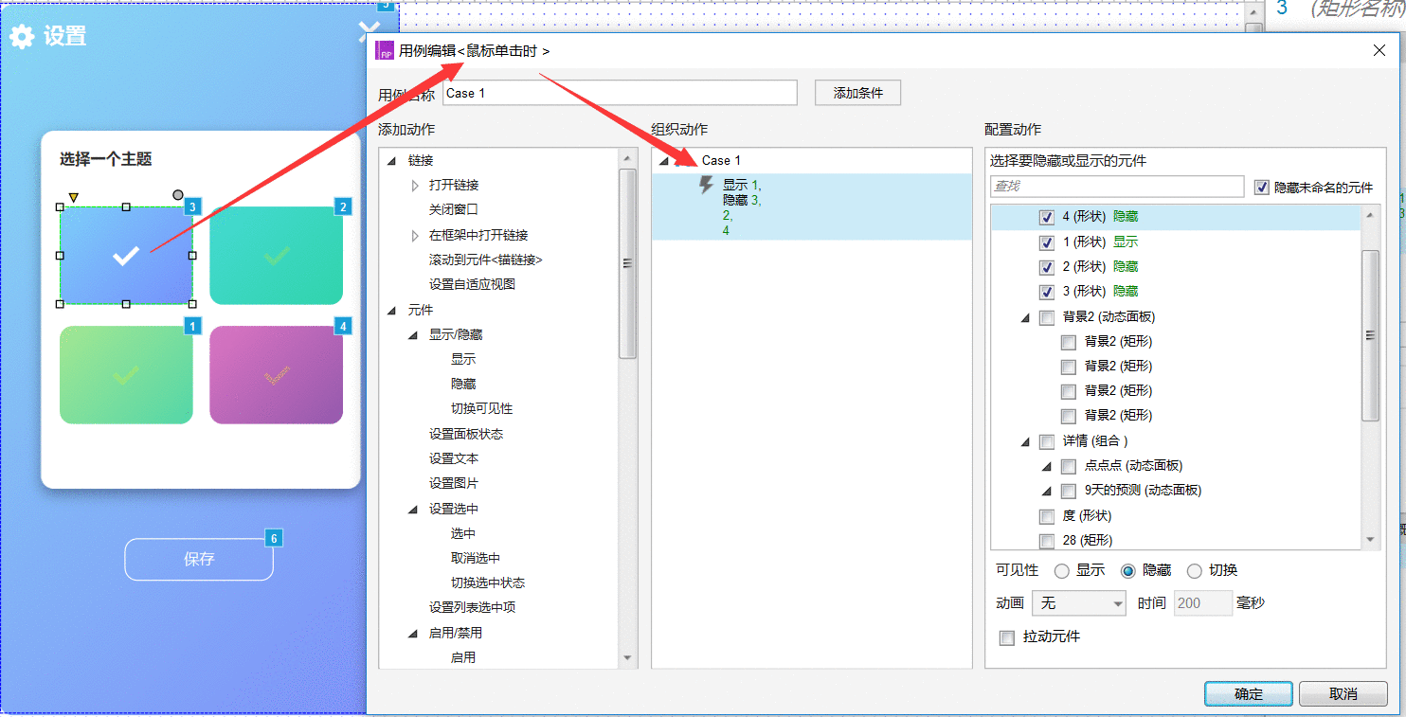Collapse the 元件 action group
The height and width of the screenshot is (717, 1406).
pos(392,311)
